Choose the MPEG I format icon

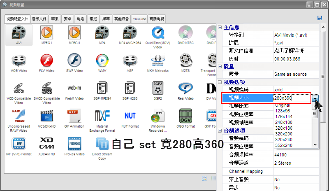(46, 33)
